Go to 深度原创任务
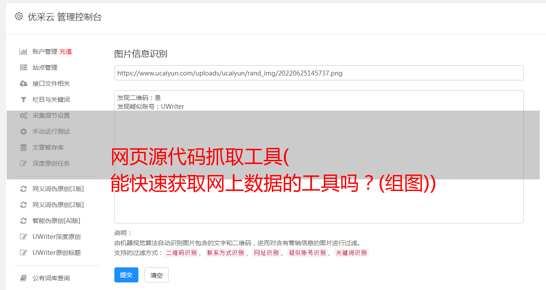Screen dimensions: 546x290 tap(51, 163)
